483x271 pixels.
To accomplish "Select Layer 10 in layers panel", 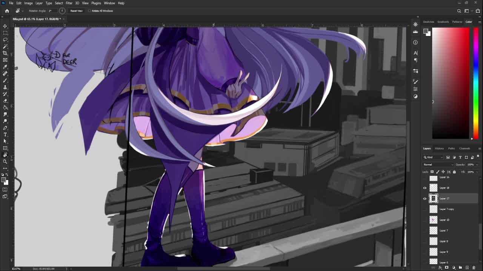I will [451, 220].
